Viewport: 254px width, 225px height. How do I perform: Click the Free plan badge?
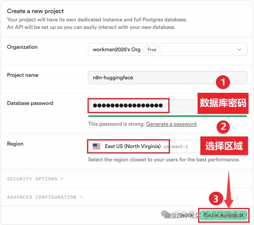152,50
